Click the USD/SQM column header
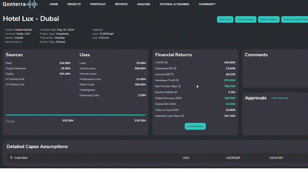The height and width of the screenshot is (173, 308). (x=233, y=158)
